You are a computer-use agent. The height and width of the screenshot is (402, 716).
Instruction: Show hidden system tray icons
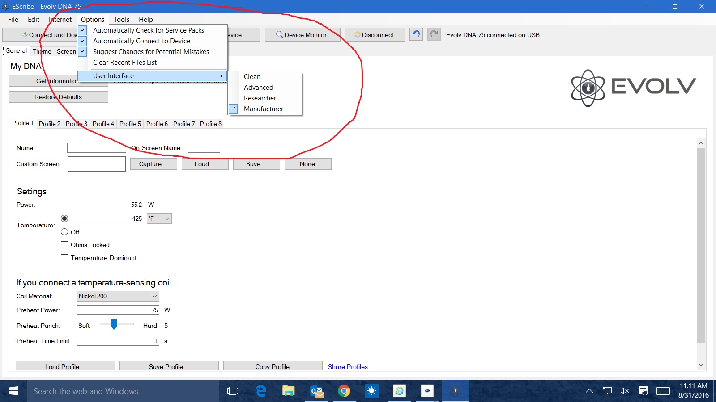(x=589, y=391)
